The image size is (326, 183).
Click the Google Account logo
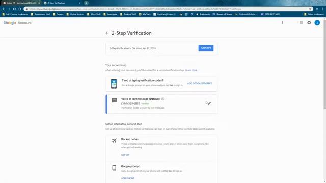coord(17,23)
